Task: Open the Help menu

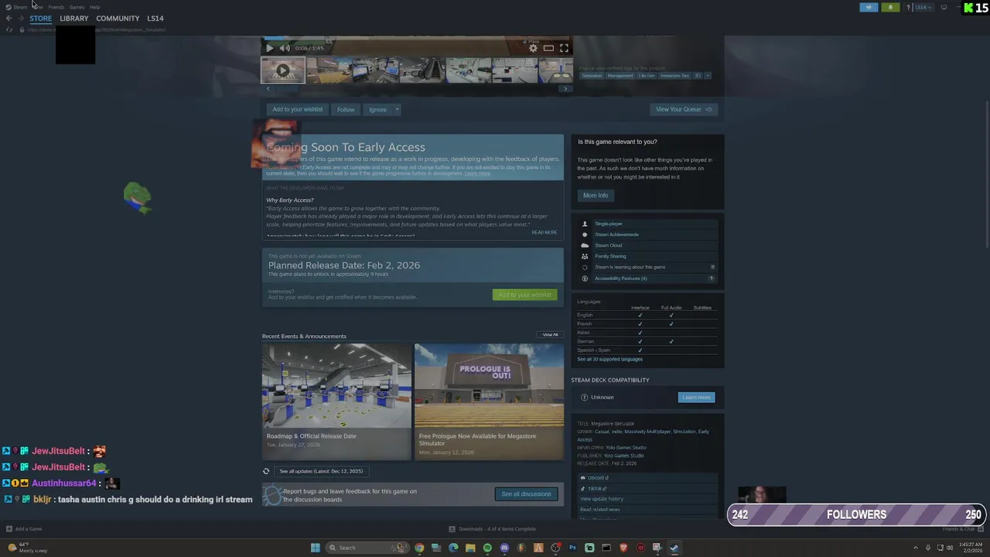Action: (94, 7)
